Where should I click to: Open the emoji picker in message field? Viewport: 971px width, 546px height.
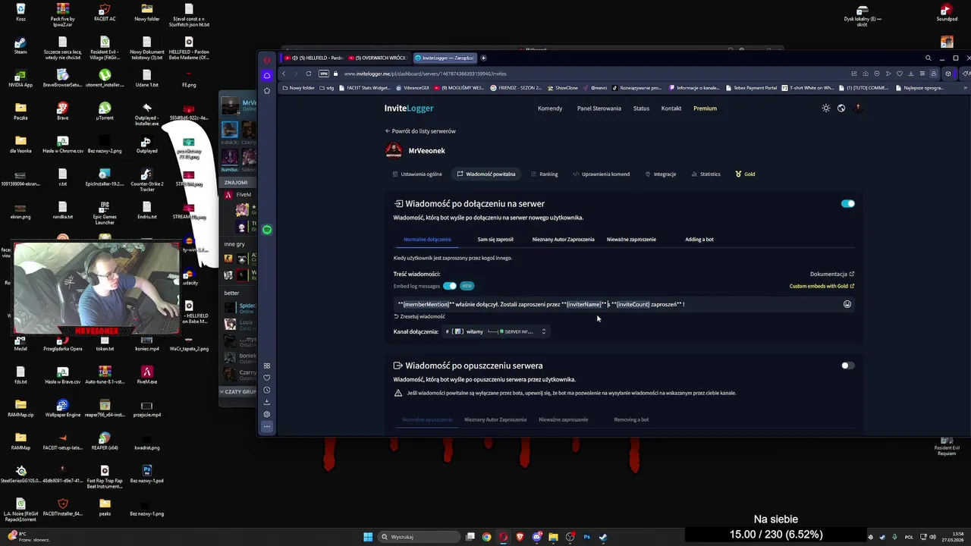(x=847, y=304)
